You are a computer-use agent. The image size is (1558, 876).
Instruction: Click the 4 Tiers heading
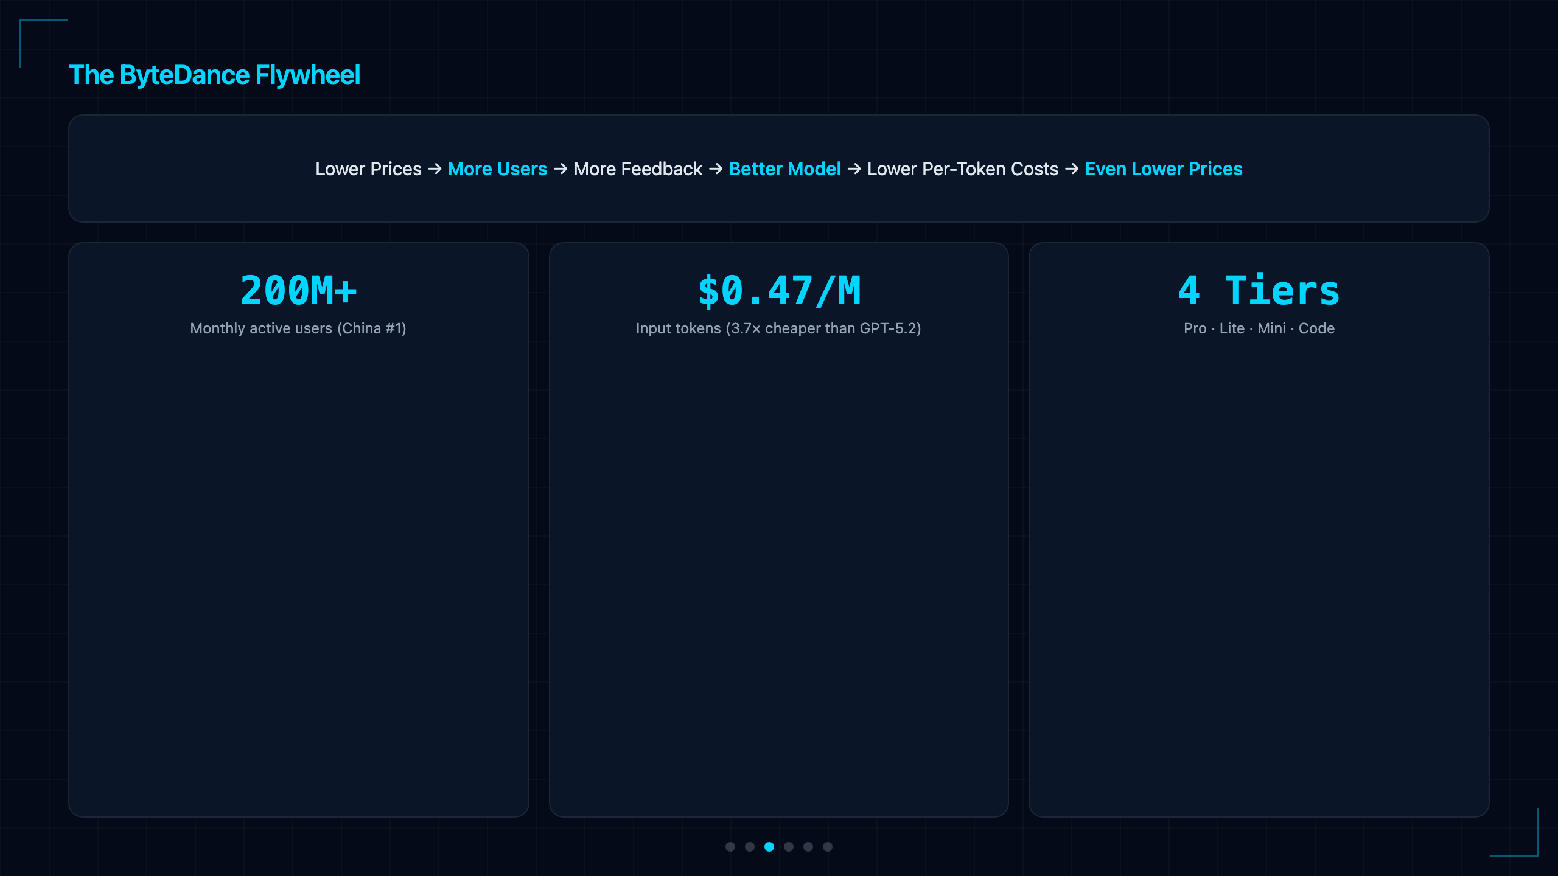tap(1259, 291)
